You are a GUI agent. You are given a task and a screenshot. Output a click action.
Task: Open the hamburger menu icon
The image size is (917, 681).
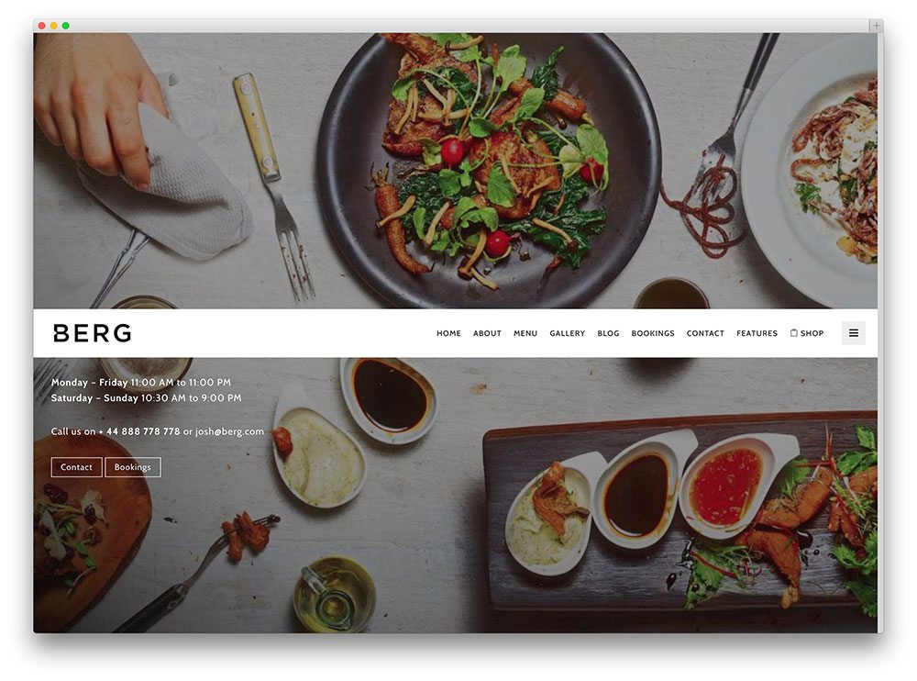853,333
